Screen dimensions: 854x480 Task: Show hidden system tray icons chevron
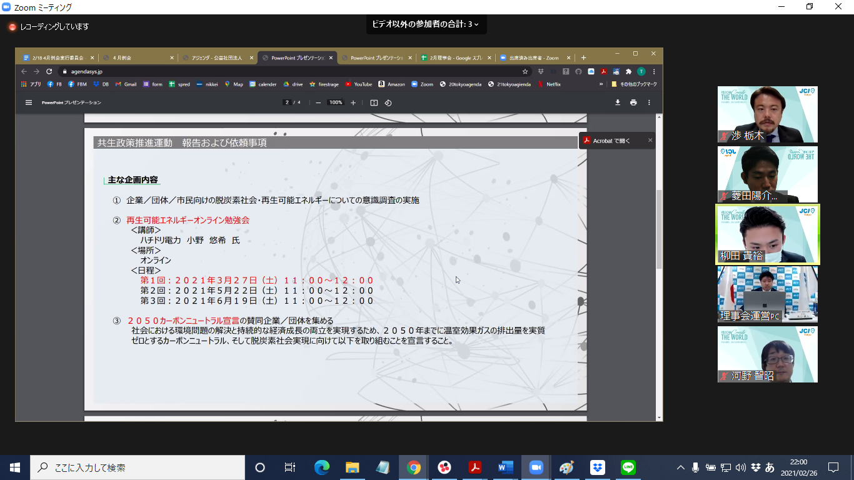click(x=681, y=467)
